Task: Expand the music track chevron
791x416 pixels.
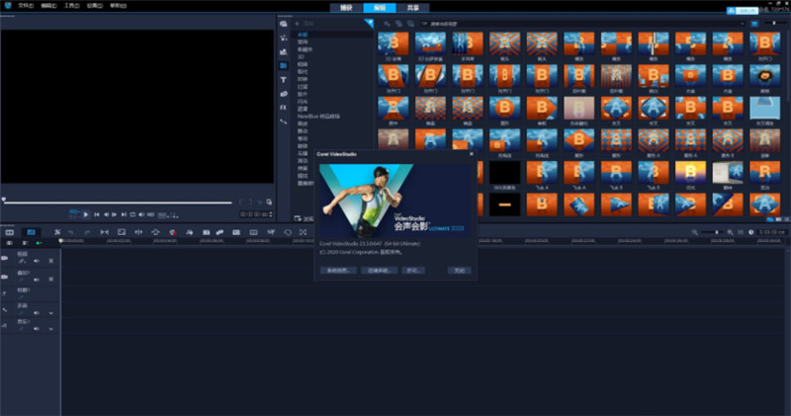Action: pyautogui.click(x=51, y=329)
